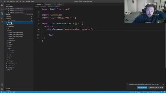Click the VS Code logo in title bar
Image resolution: width=166 pixels, height=93 pixels.
(2, 1)
